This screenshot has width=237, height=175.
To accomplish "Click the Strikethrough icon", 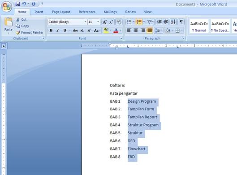I will (x=75, y=31).
